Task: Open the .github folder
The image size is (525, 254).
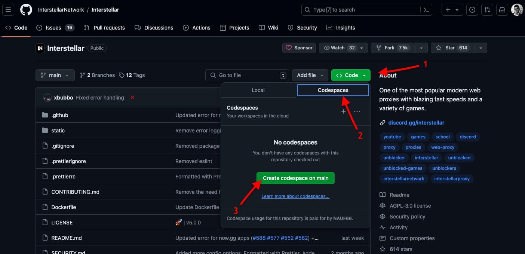Action: click(60, 115)
